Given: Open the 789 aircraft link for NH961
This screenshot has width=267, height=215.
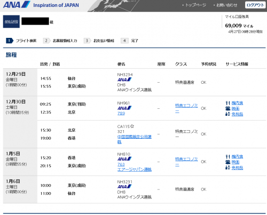Looking at the screenshot, I should click(x=121, y=113).
